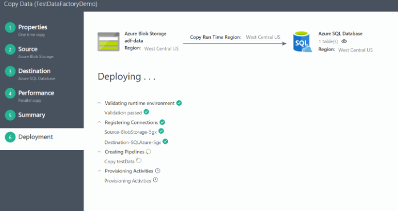Viewport: 398px width, 211px height.
Task: Click green checkmark beside Registering Connections
Action: tap(162, 122)
